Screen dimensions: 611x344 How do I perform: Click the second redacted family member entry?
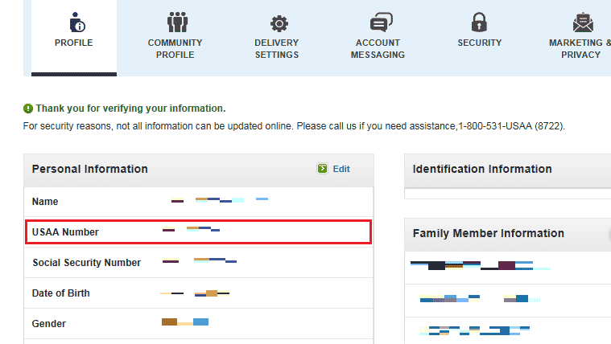(x=480, y=299)
